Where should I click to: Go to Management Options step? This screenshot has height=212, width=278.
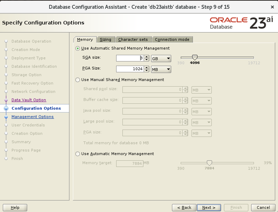(33, 117)
